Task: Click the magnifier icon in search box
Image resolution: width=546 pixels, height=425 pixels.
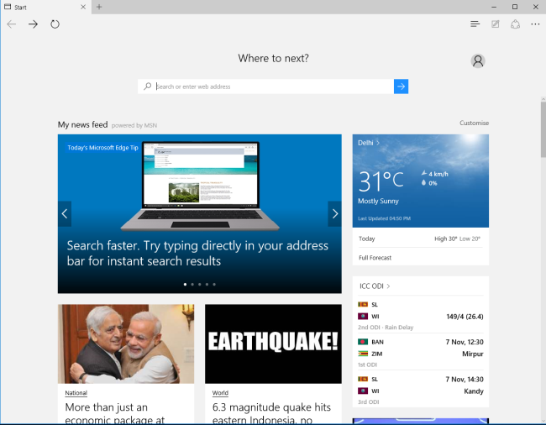Action: click(x=148, y=86)
